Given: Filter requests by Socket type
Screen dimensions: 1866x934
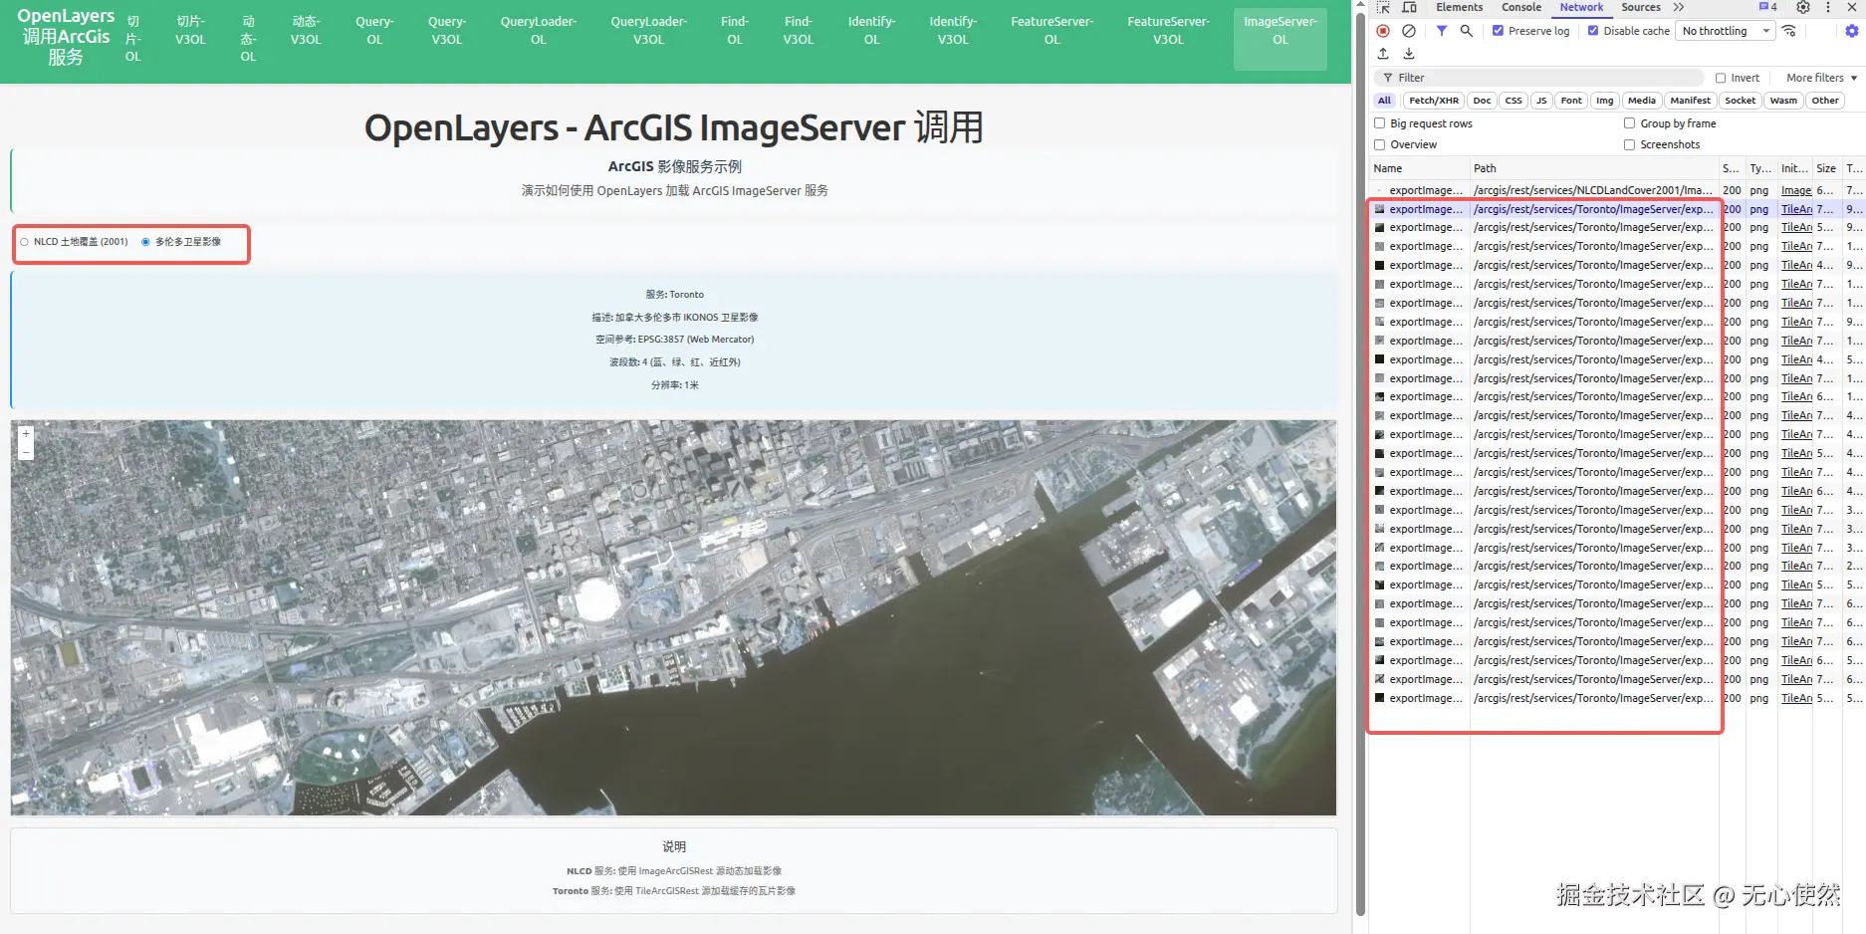Looking at the screenshot, I should tap(1740, 101).
